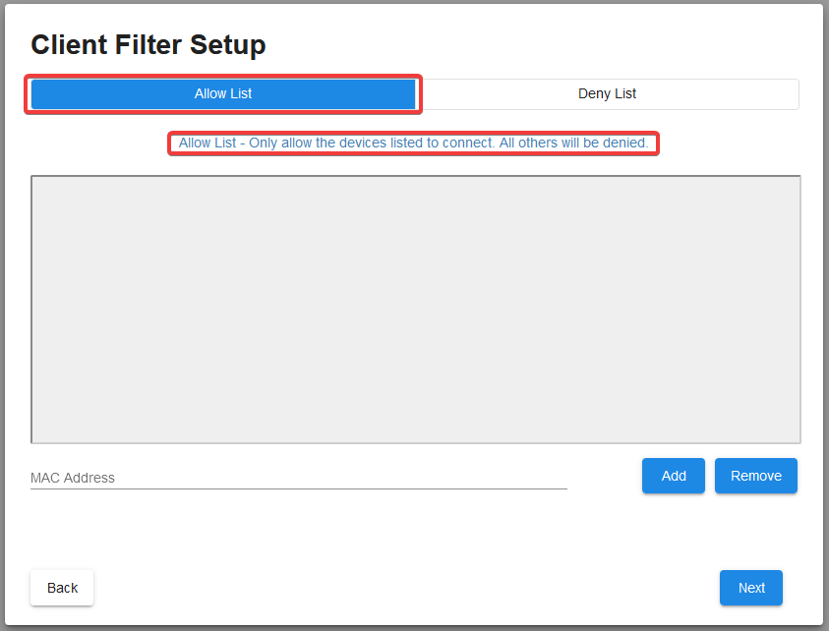Return to the prior setup page
Viewport: 829px width, 631px height.
62,588
